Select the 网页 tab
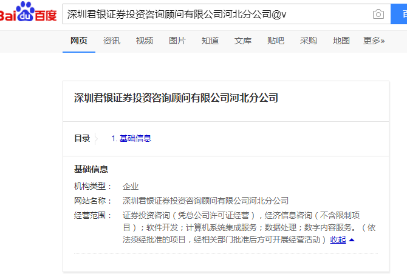Viewport: 407px width, 274px height. [79, 41]
